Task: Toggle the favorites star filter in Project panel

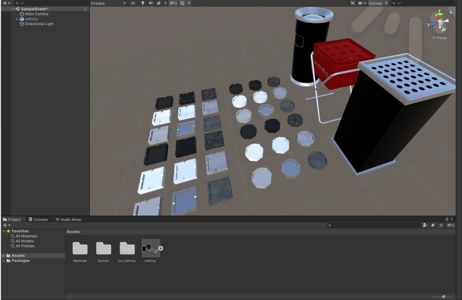Action: [441, 225]
